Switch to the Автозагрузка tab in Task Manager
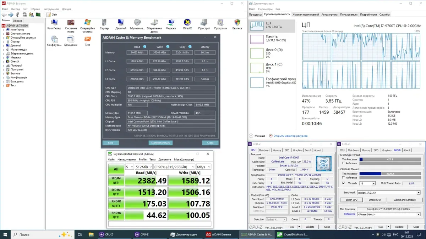The image size is (426, 239). (329, 15)
